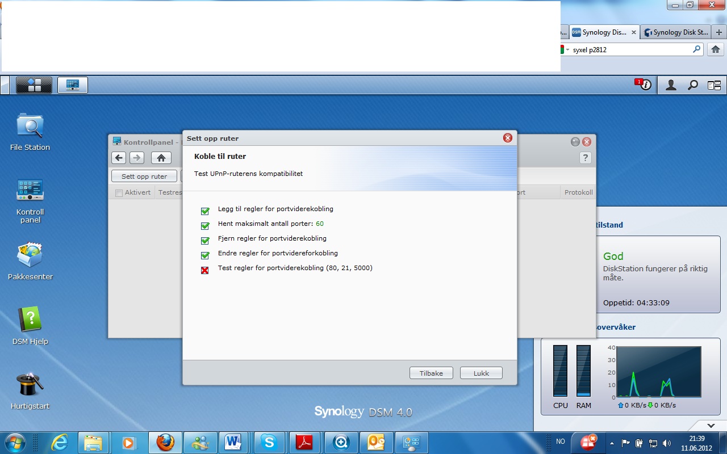This screenshot has height=454, width=727.
Task: Open Windows Live Messenger from taskbar
Action: point(200,442)
